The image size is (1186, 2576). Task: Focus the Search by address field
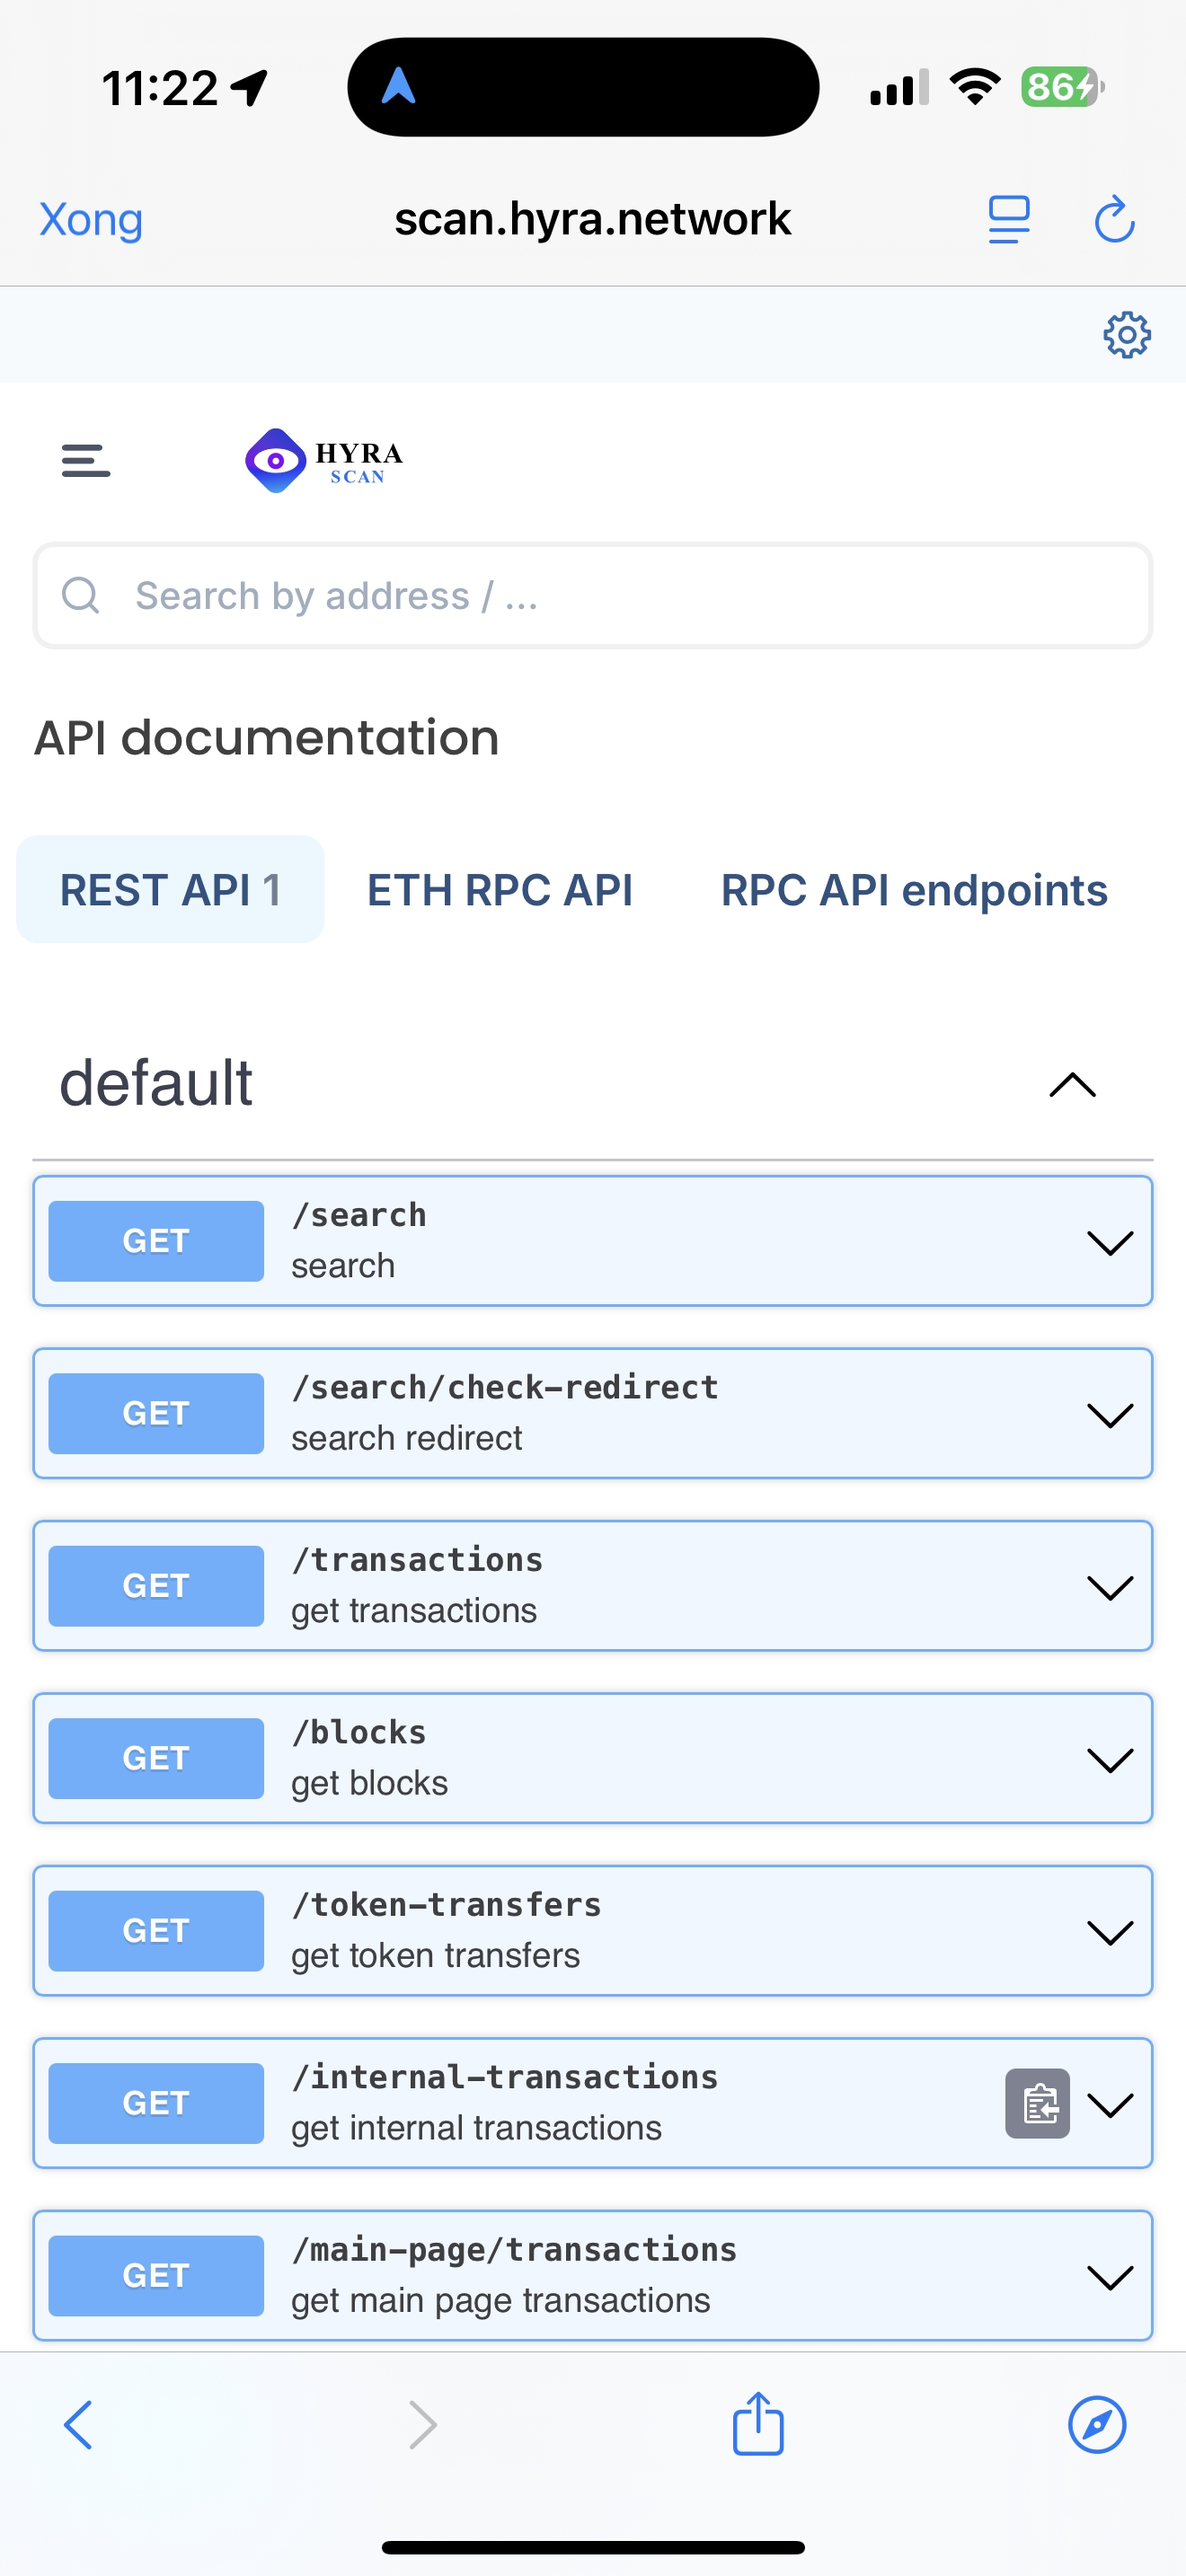[592, 596]
